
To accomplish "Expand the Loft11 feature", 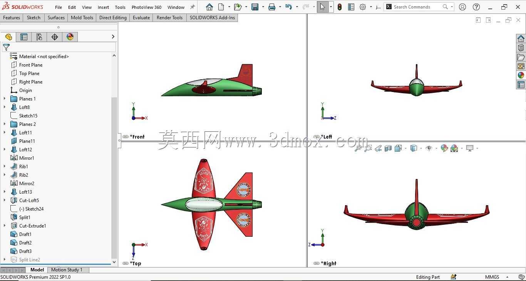I will pyautogui.click(x=5, y=132).
